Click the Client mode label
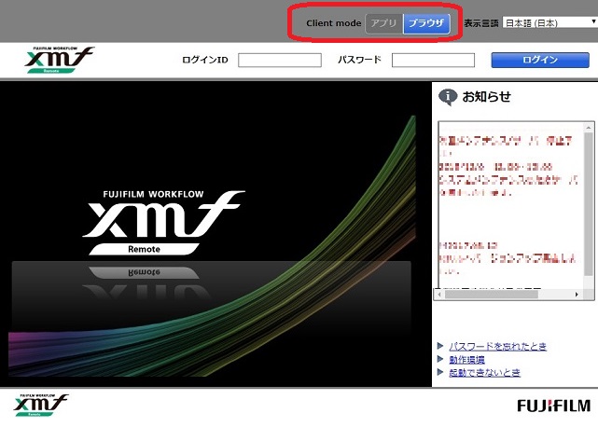 pos(334,23)
